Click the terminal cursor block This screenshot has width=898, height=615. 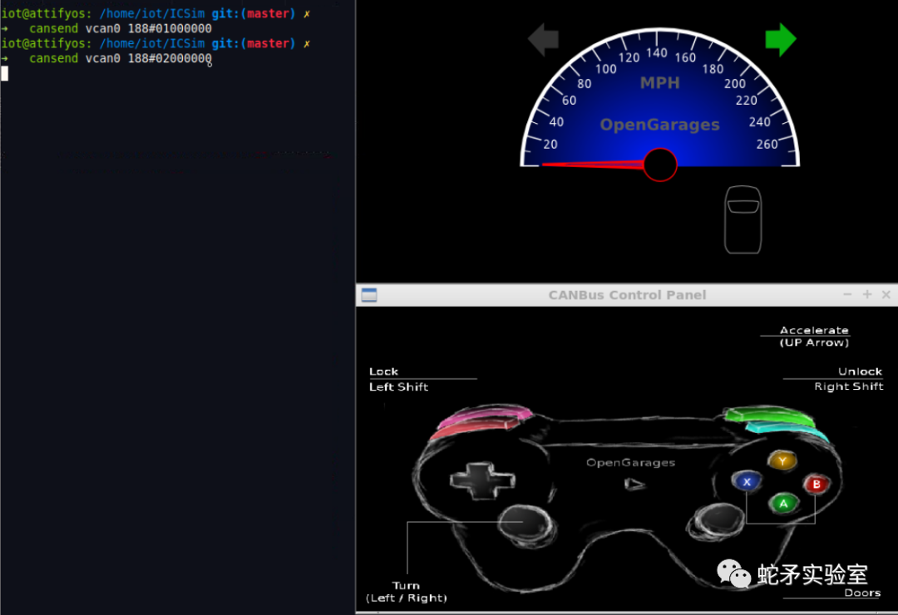click(x=5, y=73)
